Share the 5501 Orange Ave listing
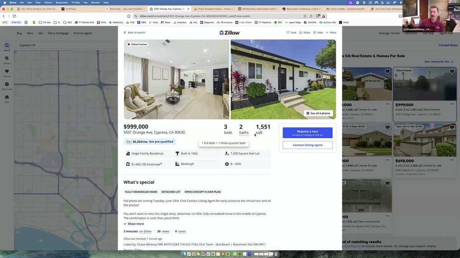The width and height of the screenshot is (460, 258). 305,33
